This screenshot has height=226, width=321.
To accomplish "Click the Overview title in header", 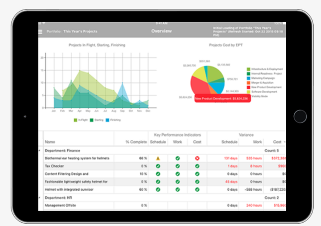I will pos(161,31).
